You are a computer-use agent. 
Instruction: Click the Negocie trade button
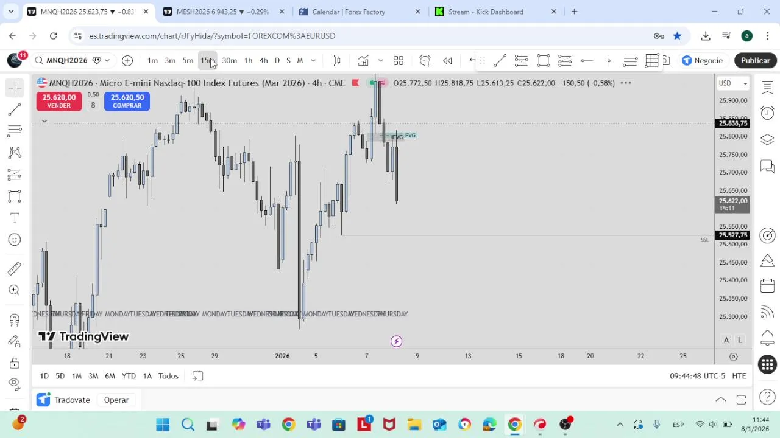703,60
